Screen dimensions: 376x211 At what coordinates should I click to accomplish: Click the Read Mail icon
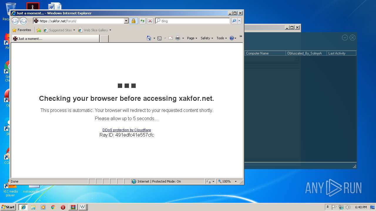[x=171, y=38]
